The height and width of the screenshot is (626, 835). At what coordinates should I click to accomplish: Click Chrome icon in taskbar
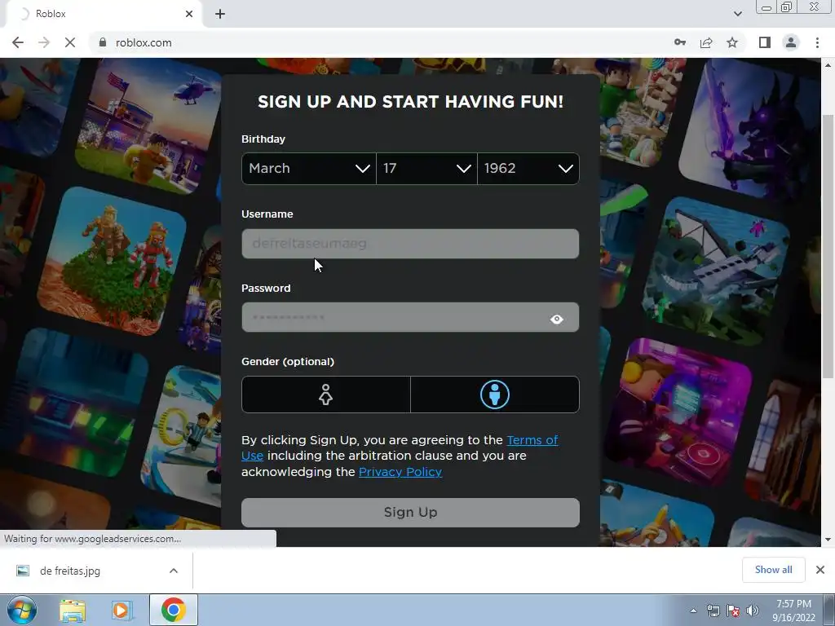coord(173,610)
